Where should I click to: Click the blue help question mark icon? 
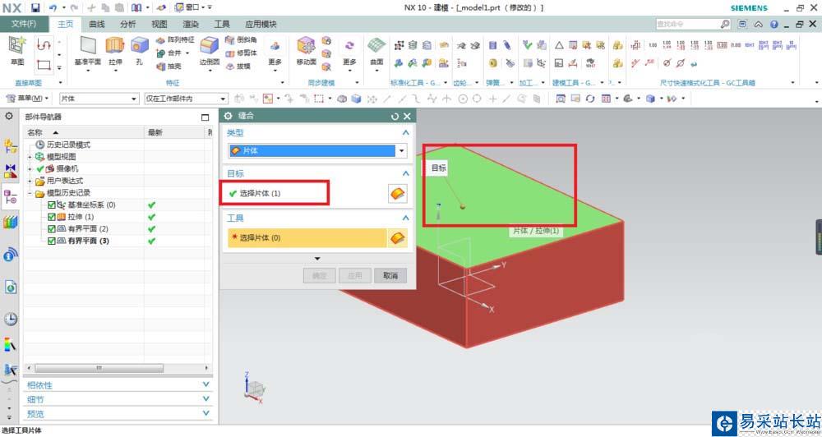(774, 24)
